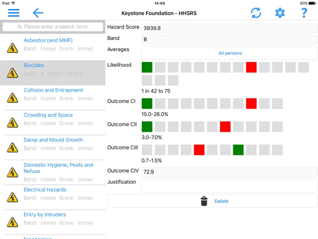
Task: Tap the sync refresh icon
Action: [256, 13]
